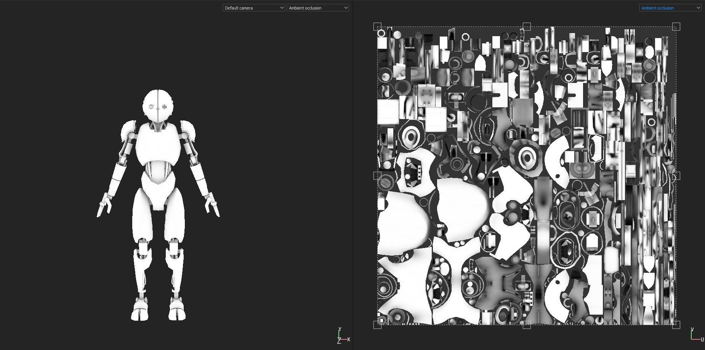Select the top-center UV bounding box handle

pyautogui.click(x=527, y=27)
